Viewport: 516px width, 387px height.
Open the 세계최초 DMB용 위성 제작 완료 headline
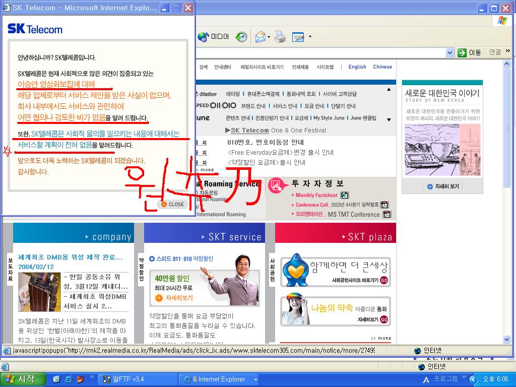tap(71, 257)
